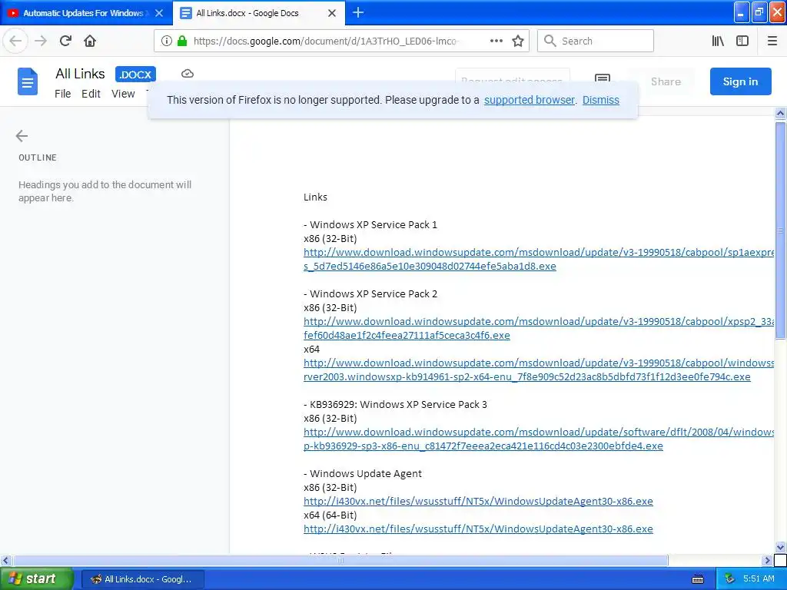Click the cloud document status icon
Screen dimensions: 787x590
click(188, 74)
